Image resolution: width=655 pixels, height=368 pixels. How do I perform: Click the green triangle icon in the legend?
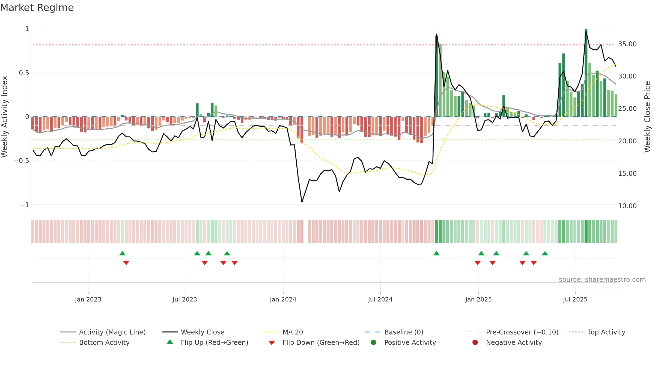click(170, 342)
